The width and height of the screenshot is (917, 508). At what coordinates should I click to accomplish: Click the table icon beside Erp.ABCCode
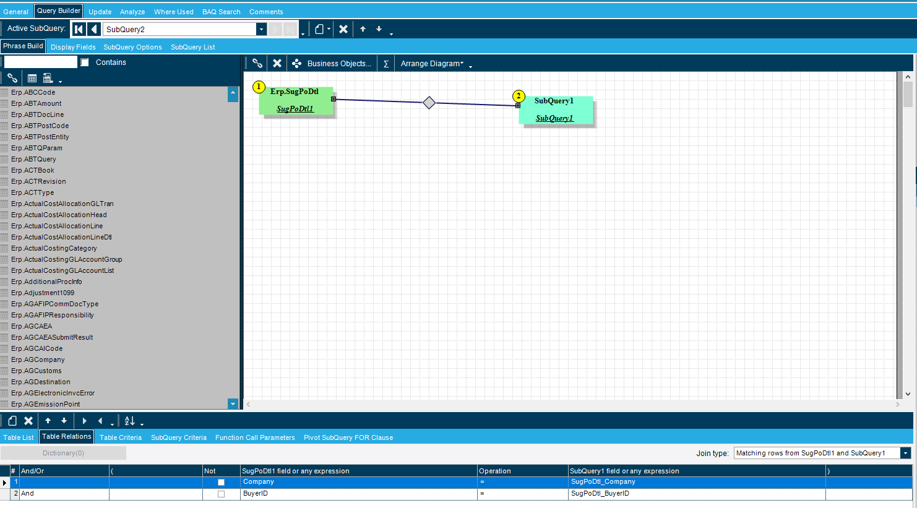point(4,92)
